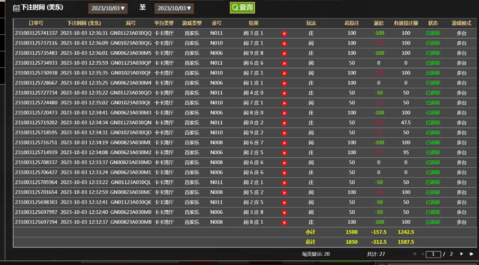The image size is (479, 265).
Task: Open replay icon for round GN00823A030ME
Action: [x=284, y=143]
